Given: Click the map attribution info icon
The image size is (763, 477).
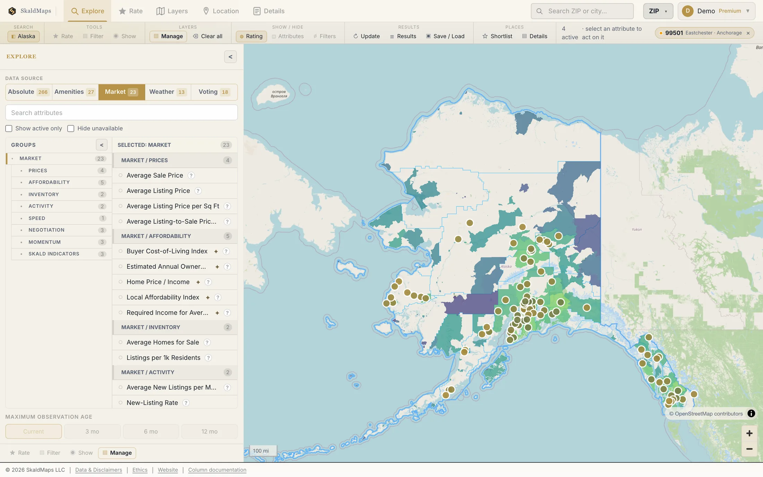Looking at the screenshot, I should coord(751,414).
